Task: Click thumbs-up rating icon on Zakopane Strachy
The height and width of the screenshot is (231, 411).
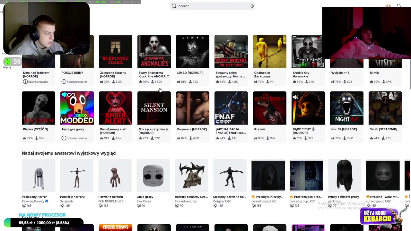Action: pos(102,82)
